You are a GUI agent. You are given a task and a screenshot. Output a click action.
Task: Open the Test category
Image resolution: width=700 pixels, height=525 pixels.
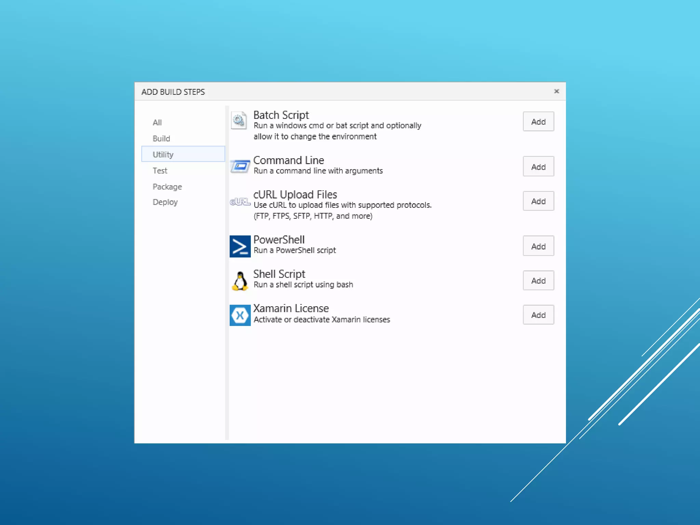point(160,171)
